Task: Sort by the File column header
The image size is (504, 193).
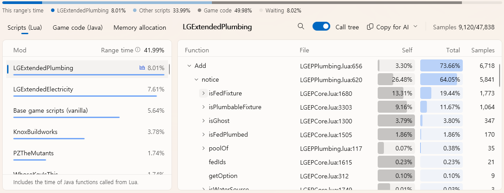Action: pos(305,50)
